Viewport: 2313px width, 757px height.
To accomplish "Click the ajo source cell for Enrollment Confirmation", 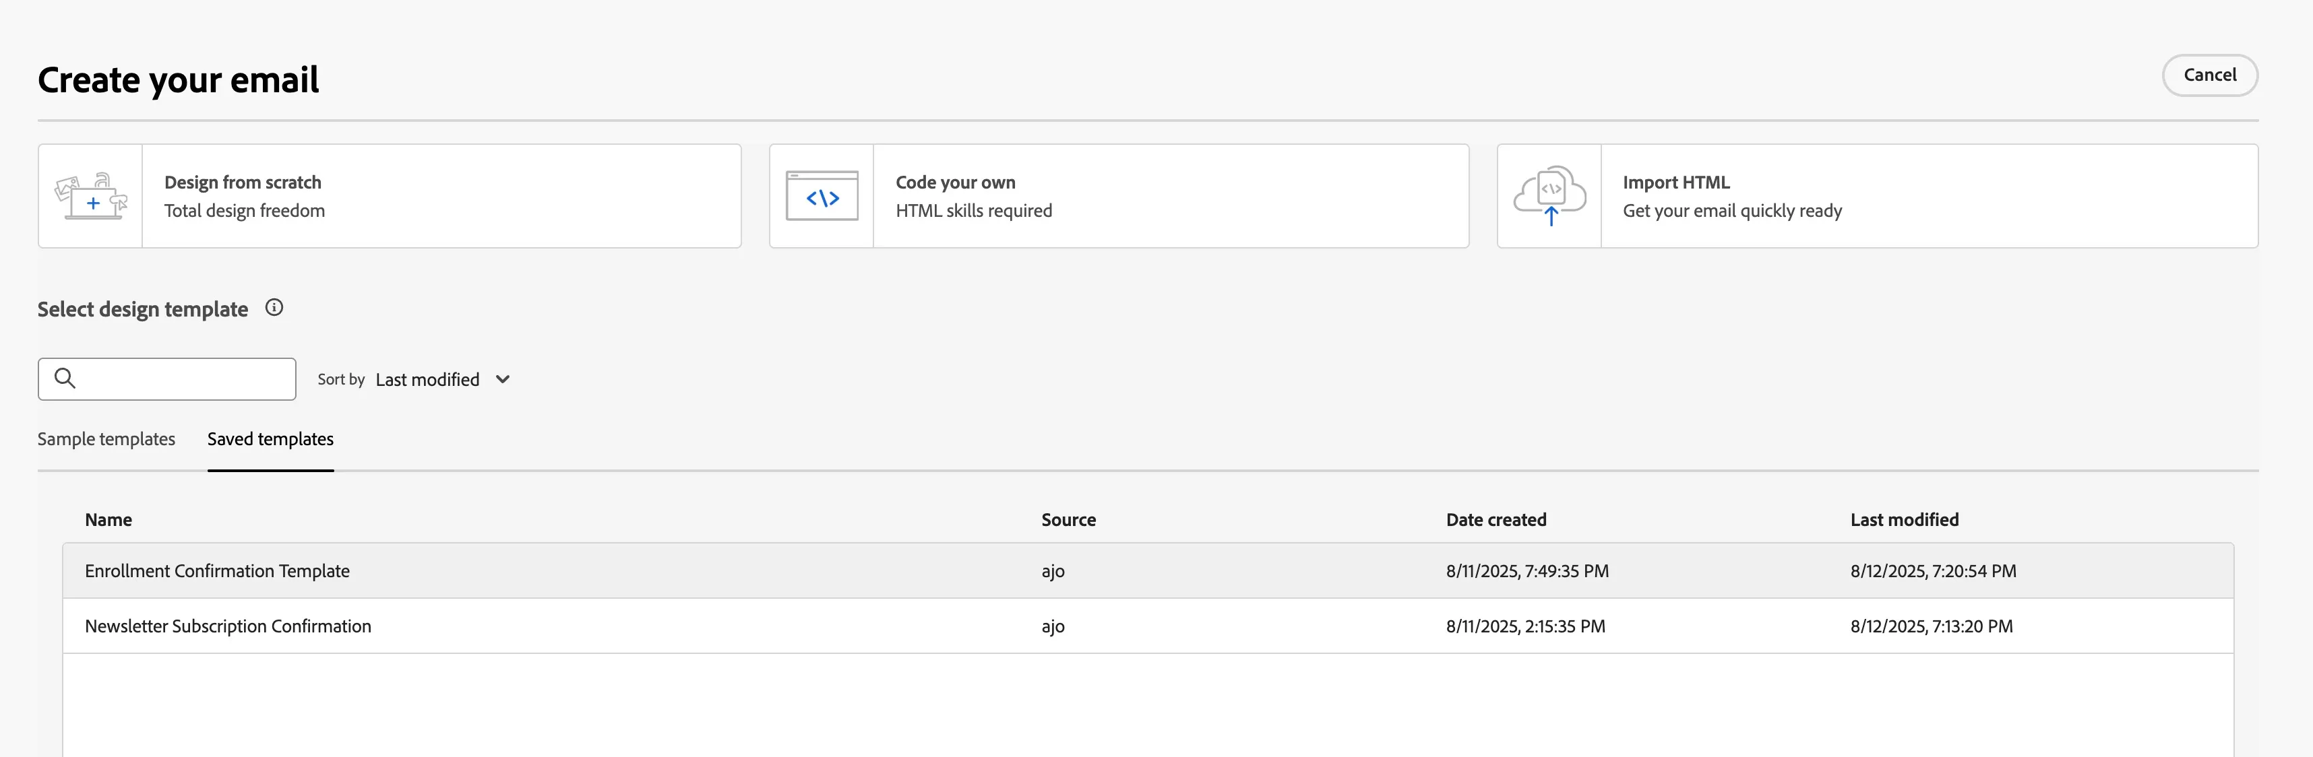I will pos(1053,571).
